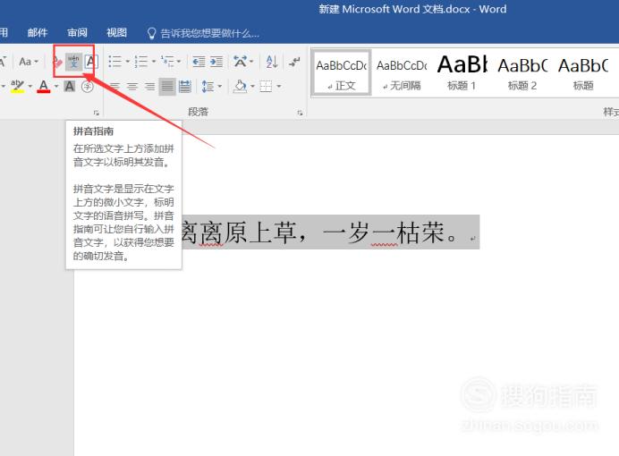Increase the paragraph indent
Image resolution: width=619 pixels, height=456 pixels.
tap(216, 62)
